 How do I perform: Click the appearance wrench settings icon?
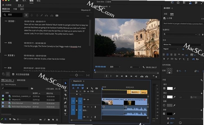pyautogui.click(x=202, y=80)
